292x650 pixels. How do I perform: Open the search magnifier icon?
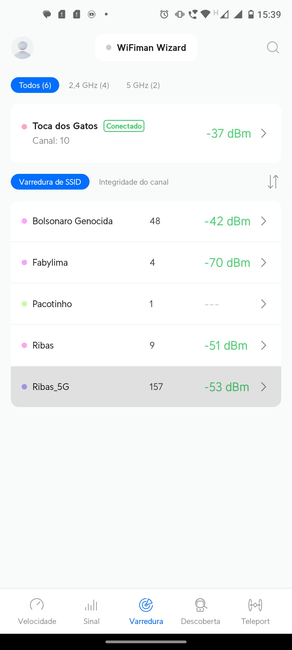pyautogui.click(x=273, y=48)
